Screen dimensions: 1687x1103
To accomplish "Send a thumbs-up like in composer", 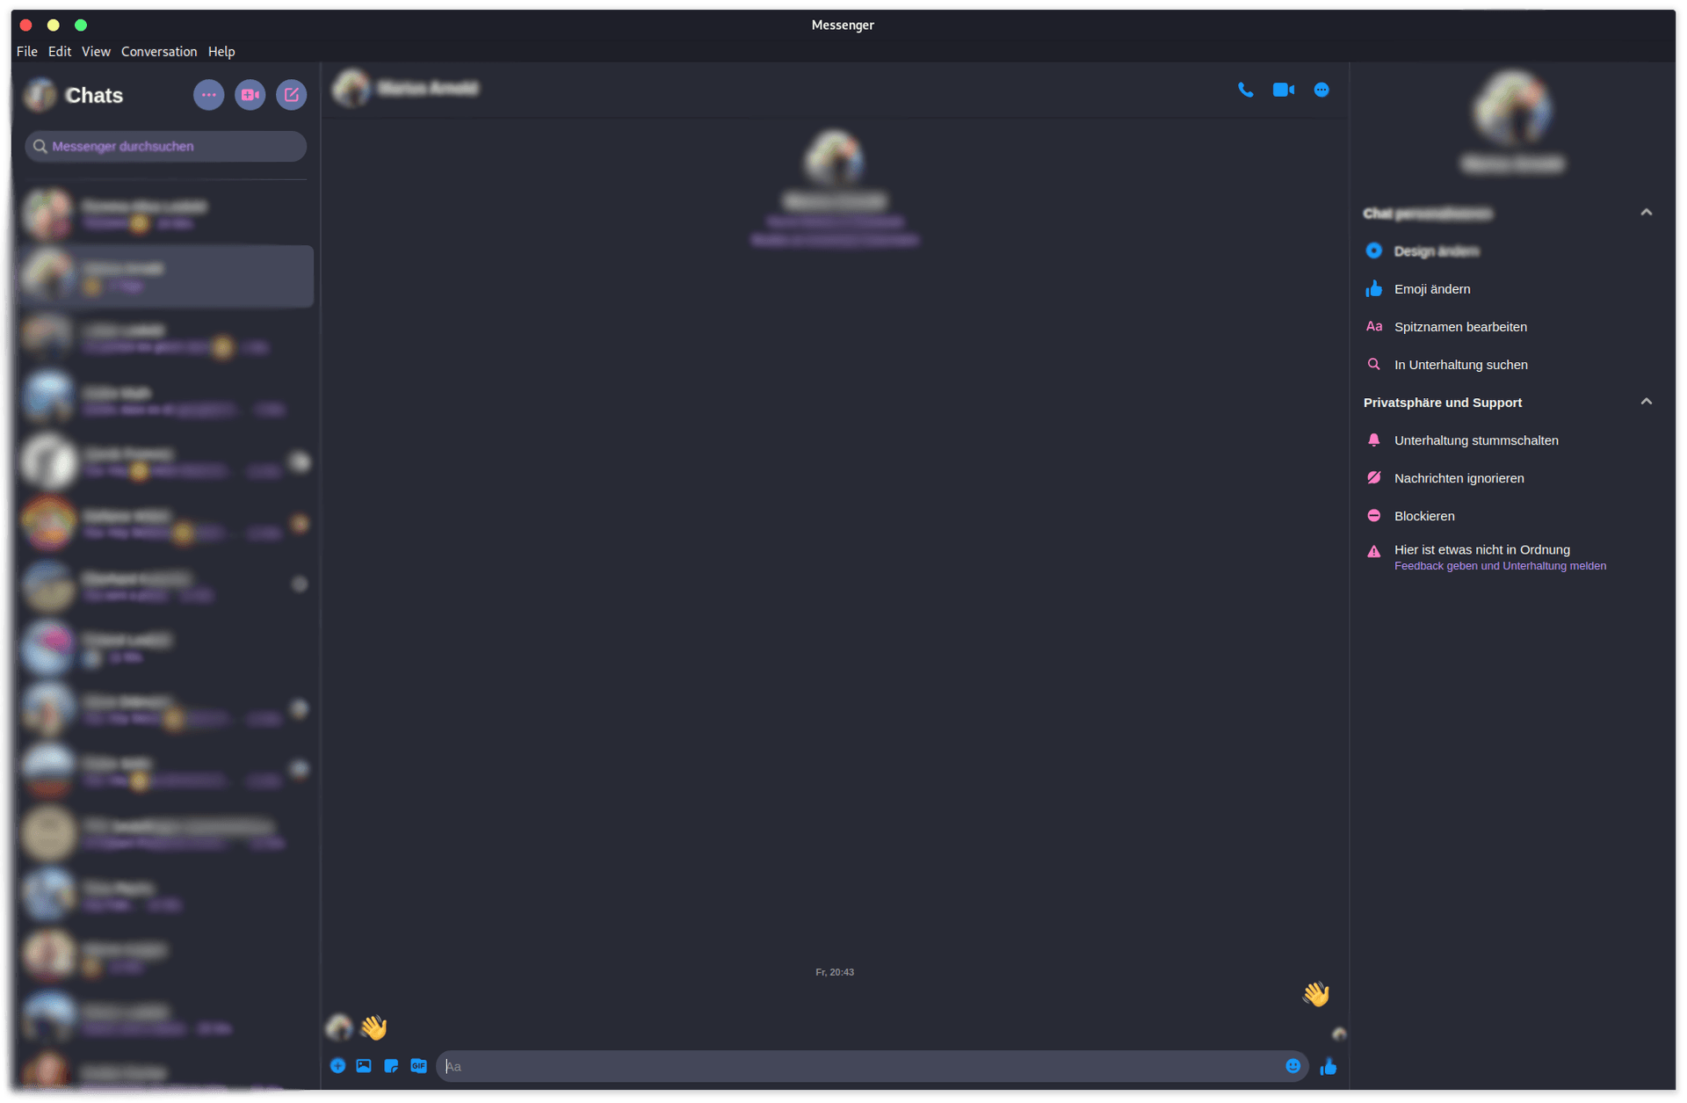I will pos(1329,1066).
